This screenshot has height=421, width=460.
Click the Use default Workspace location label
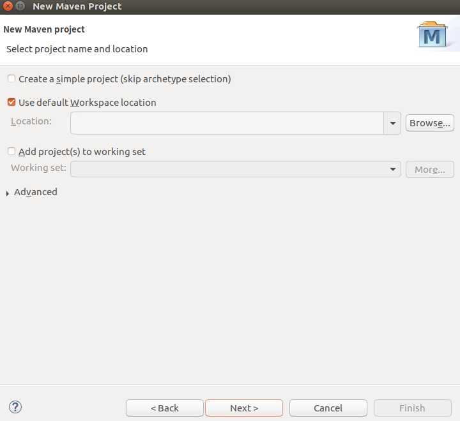[x=88, y=103]
